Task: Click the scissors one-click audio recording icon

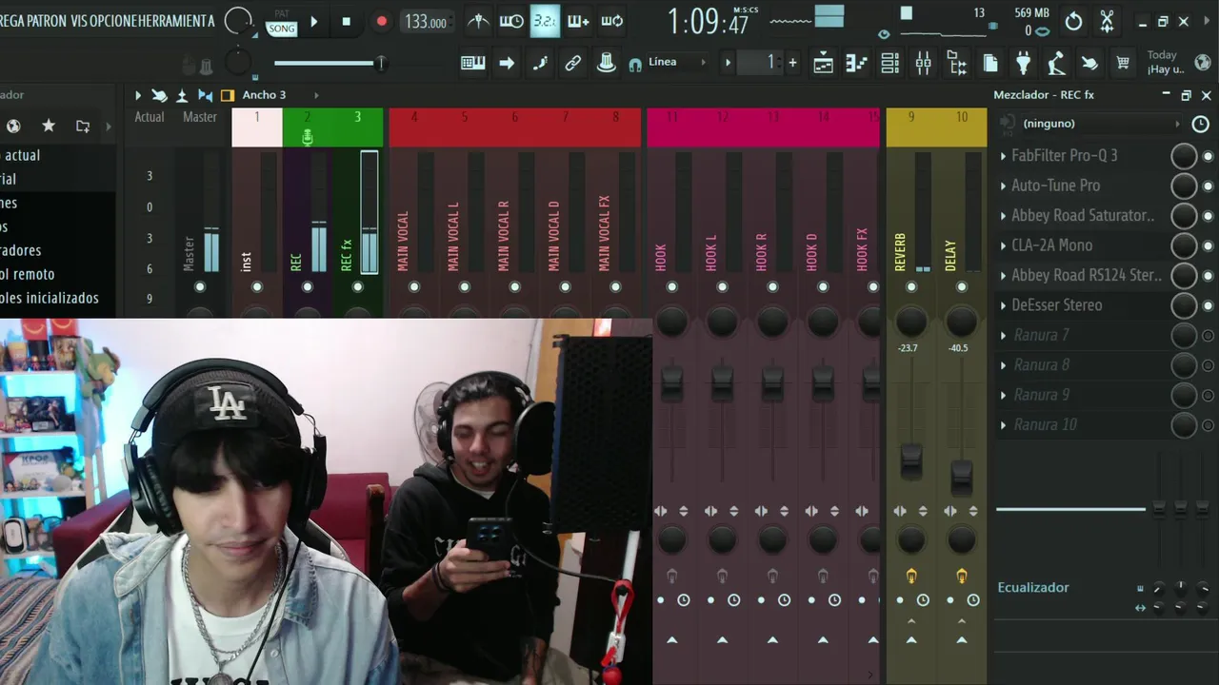Action: [x=1107, y=21]
